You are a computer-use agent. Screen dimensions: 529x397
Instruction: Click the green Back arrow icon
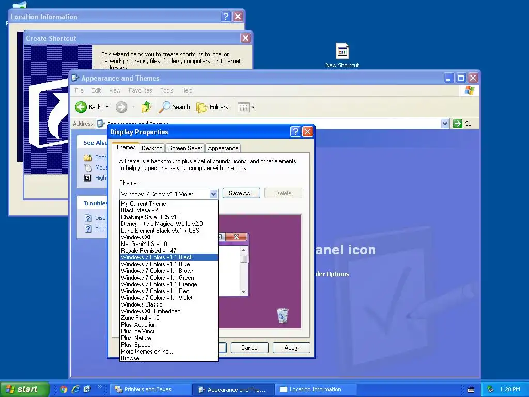81,107
